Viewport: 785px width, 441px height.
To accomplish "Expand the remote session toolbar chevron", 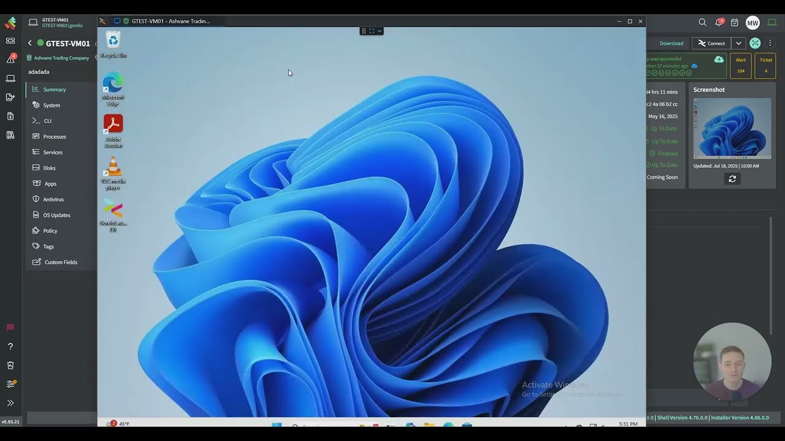I will point(380,31).
